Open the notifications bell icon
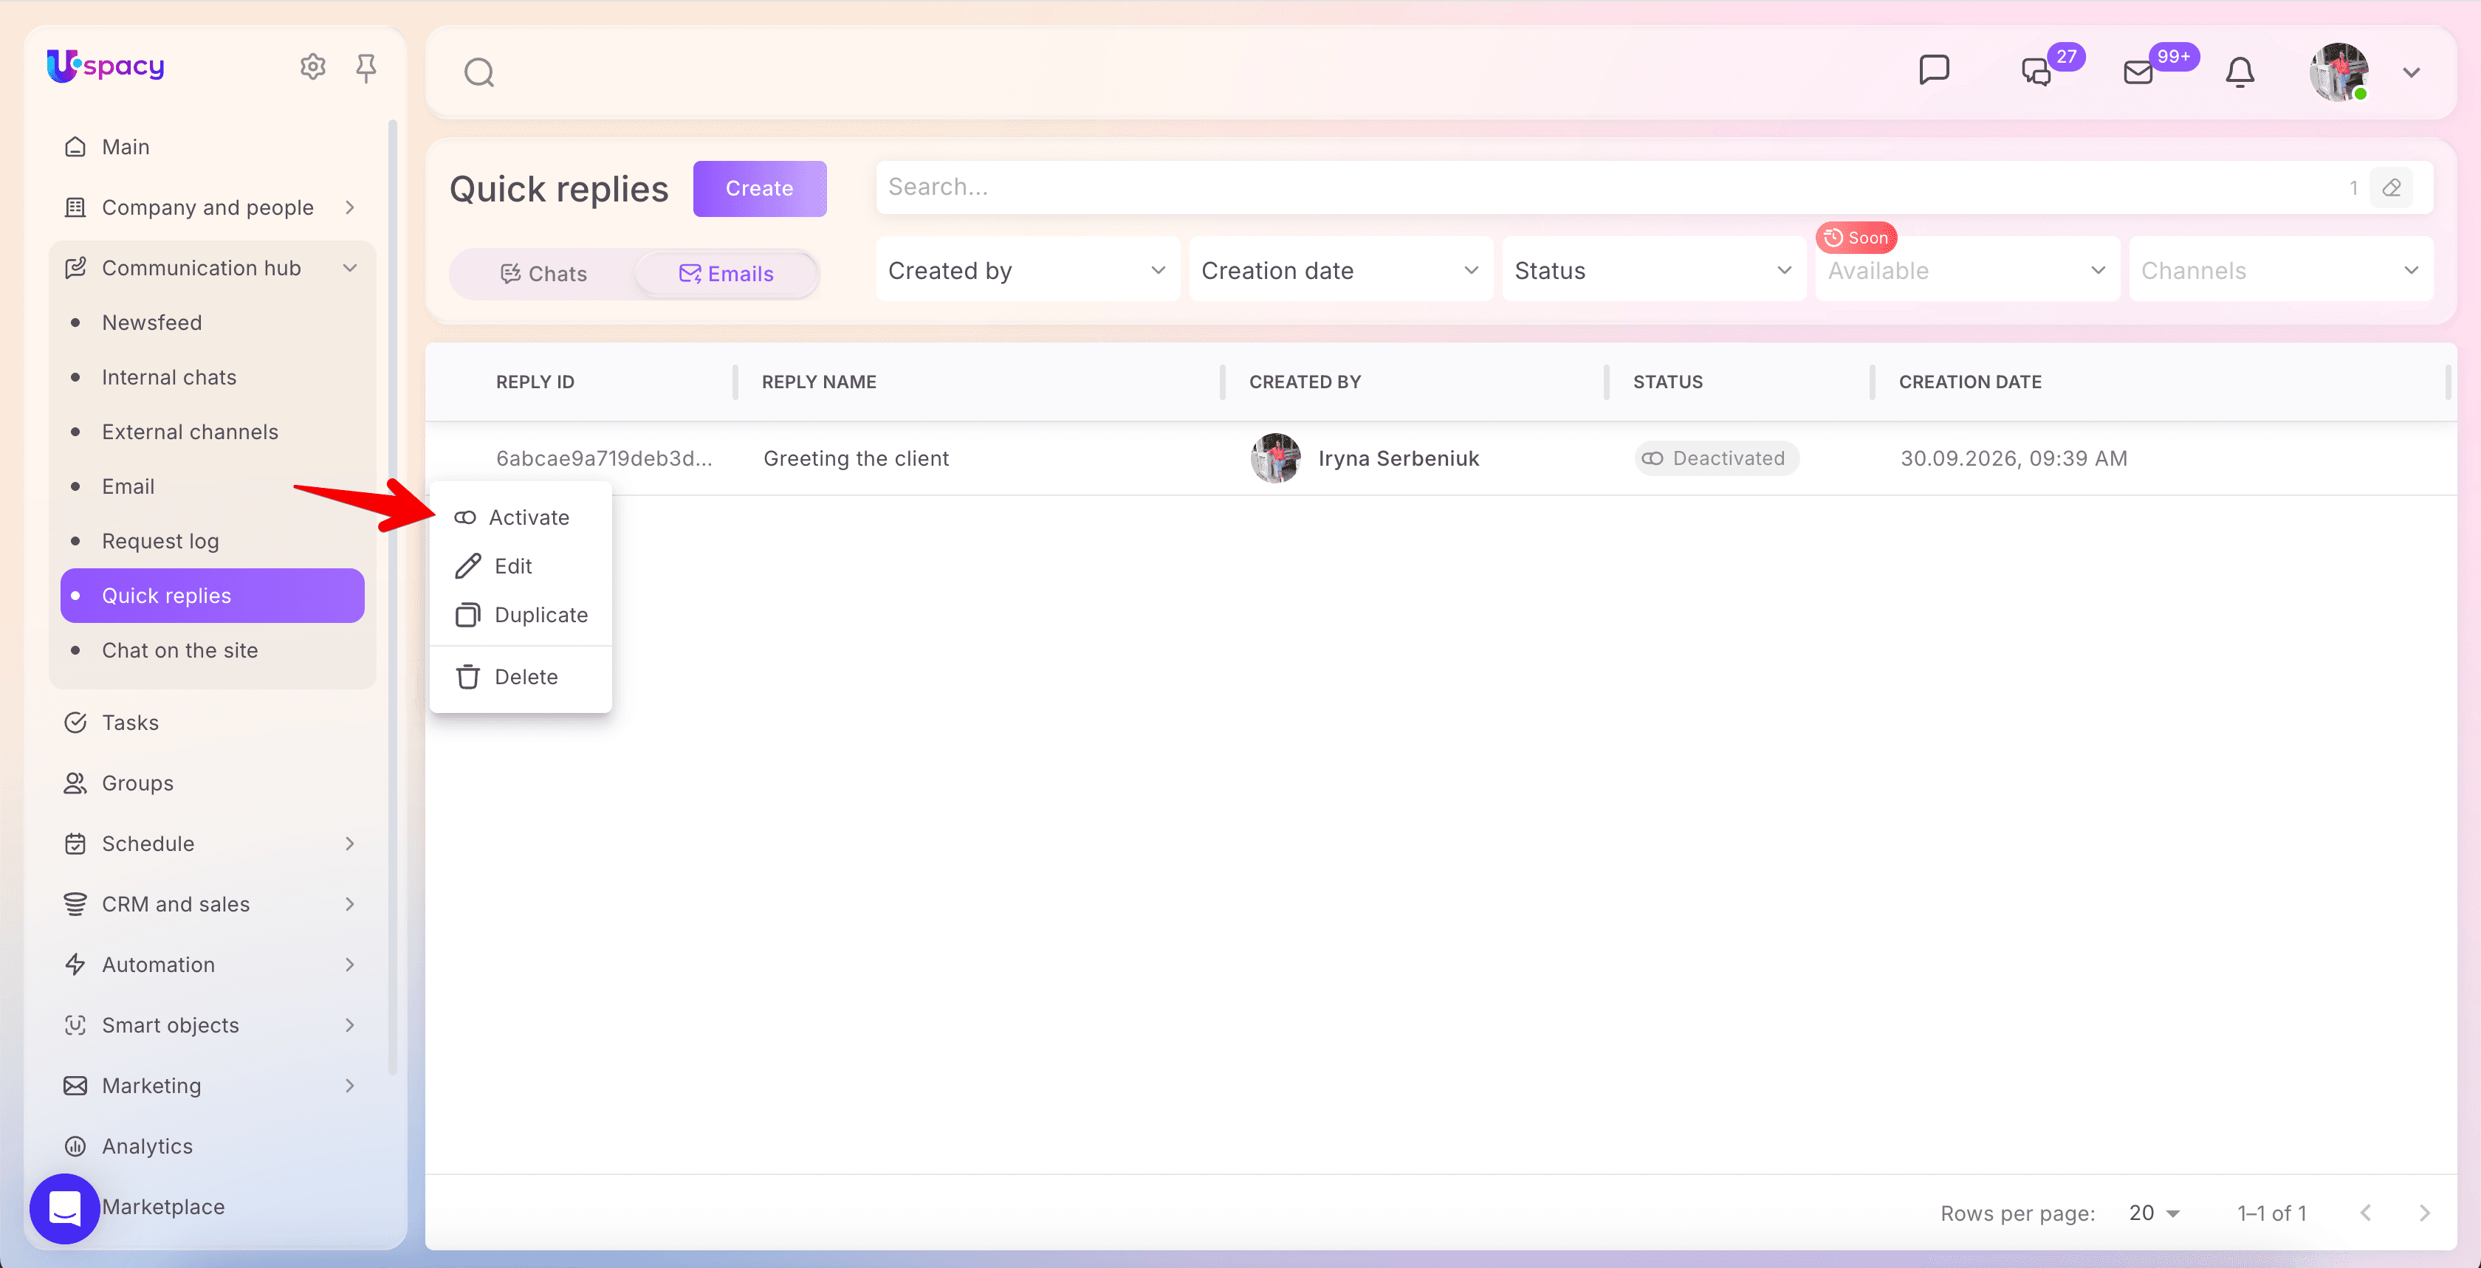 2240,72
